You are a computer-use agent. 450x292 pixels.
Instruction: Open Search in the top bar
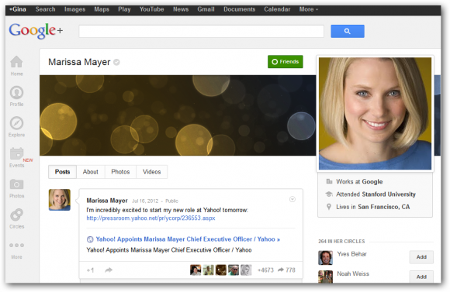click(x=45, y=9)
